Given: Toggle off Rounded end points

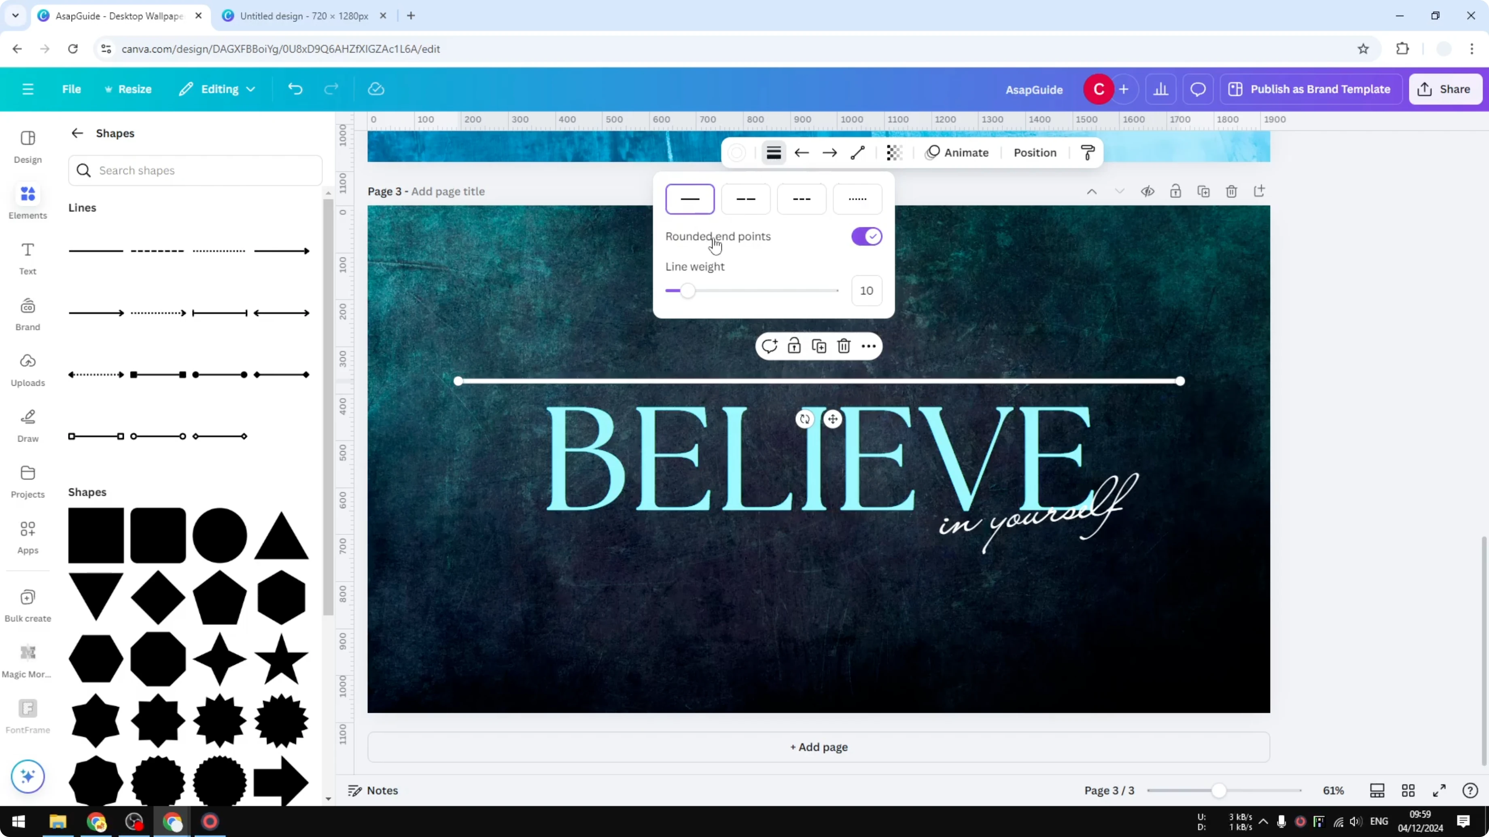Looking at the screenshot, I should click(866, 236).
